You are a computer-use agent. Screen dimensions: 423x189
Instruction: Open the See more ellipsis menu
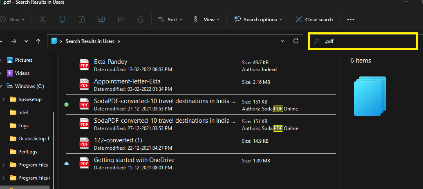click(350, 19)
